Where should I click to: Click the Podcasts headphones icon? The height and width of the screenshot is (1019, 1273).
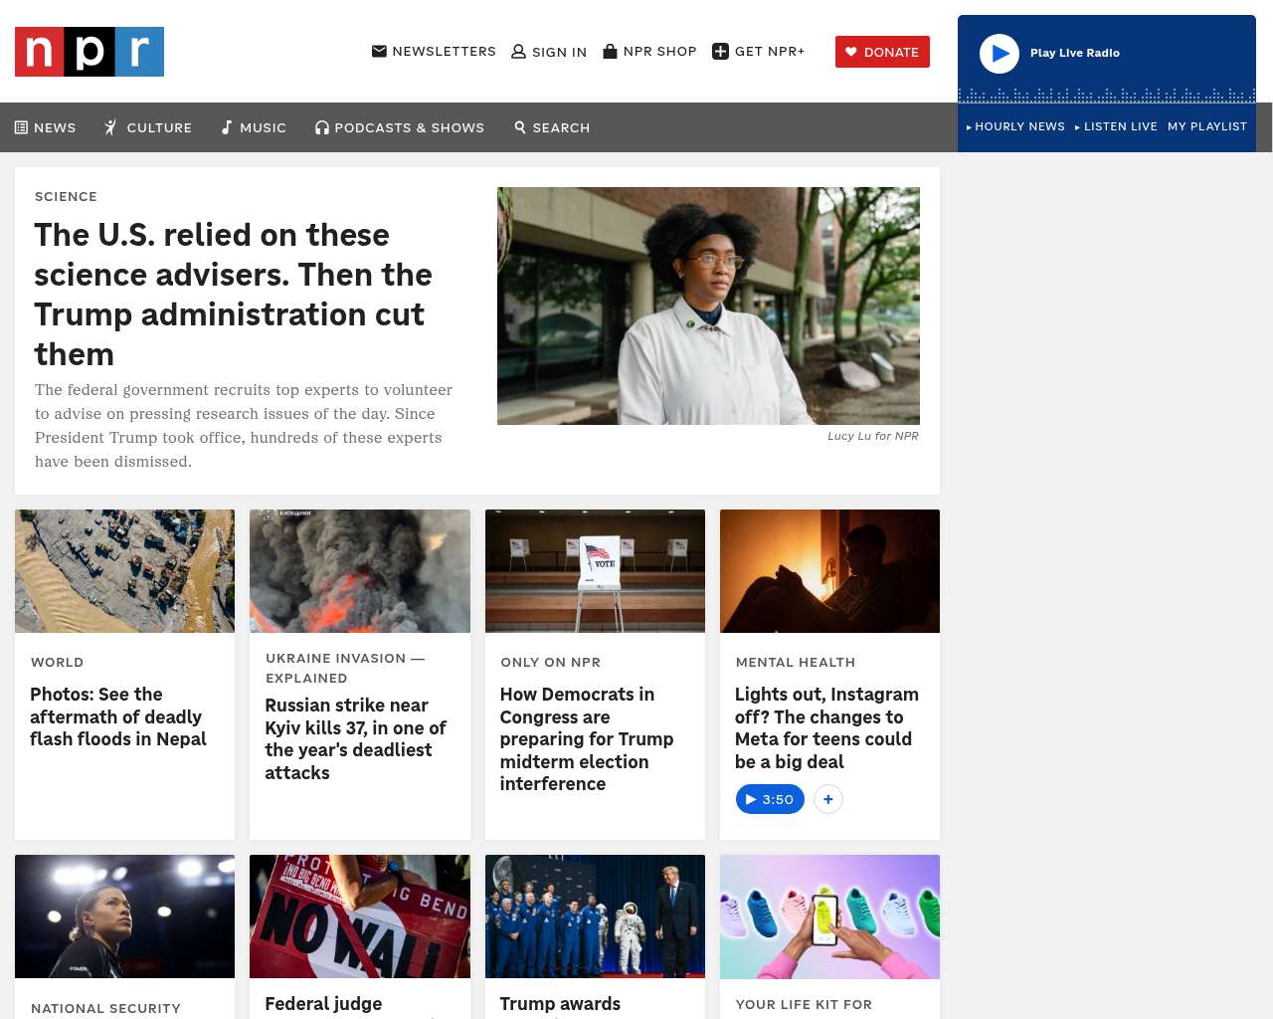click(321, 127)
